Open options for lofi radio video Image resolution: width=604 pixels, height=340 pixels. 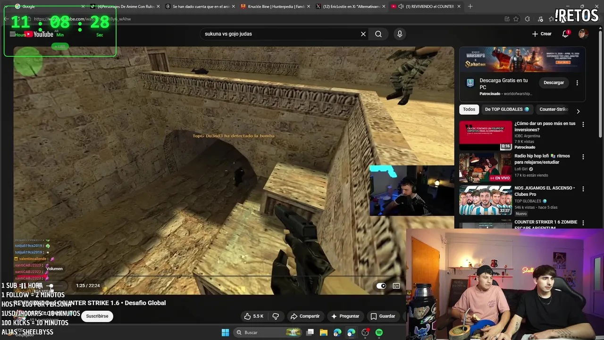pos(583,157)
